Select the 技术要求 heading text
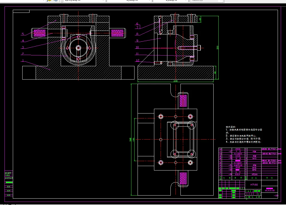This screenshot has height=205, width=286. point(231,127)
